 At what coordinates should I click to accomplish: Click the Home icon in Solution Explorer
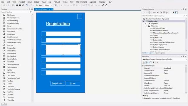[150, 12]
